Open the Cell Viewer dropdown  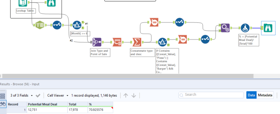pos(58,96)
